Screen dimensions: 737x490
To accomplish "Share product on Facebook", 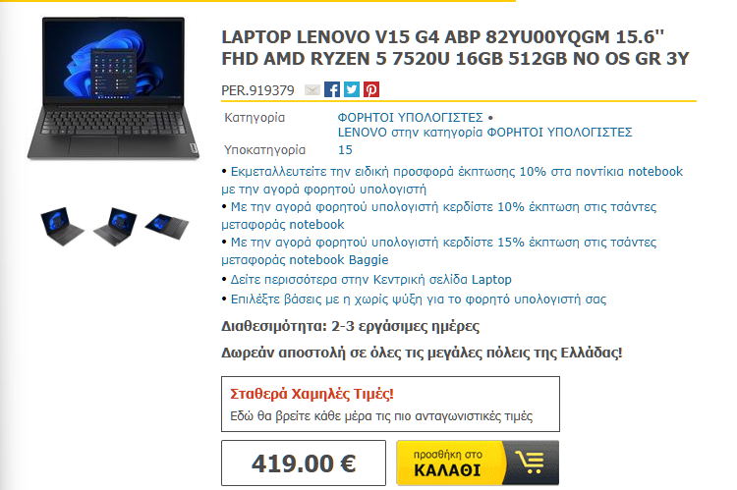I will [332, 89].
